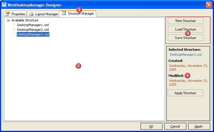This screenshot has height=132, width=214.
Task: Confirm the dialog with OK
Action: pos(151,126)
